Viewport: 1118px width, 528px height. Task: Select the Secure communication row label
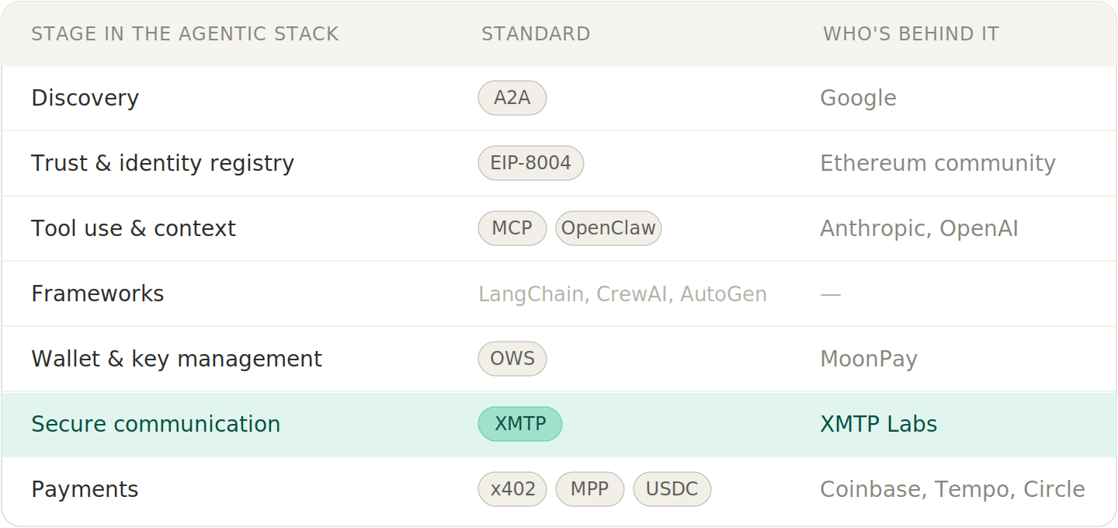tap(155, 424)
